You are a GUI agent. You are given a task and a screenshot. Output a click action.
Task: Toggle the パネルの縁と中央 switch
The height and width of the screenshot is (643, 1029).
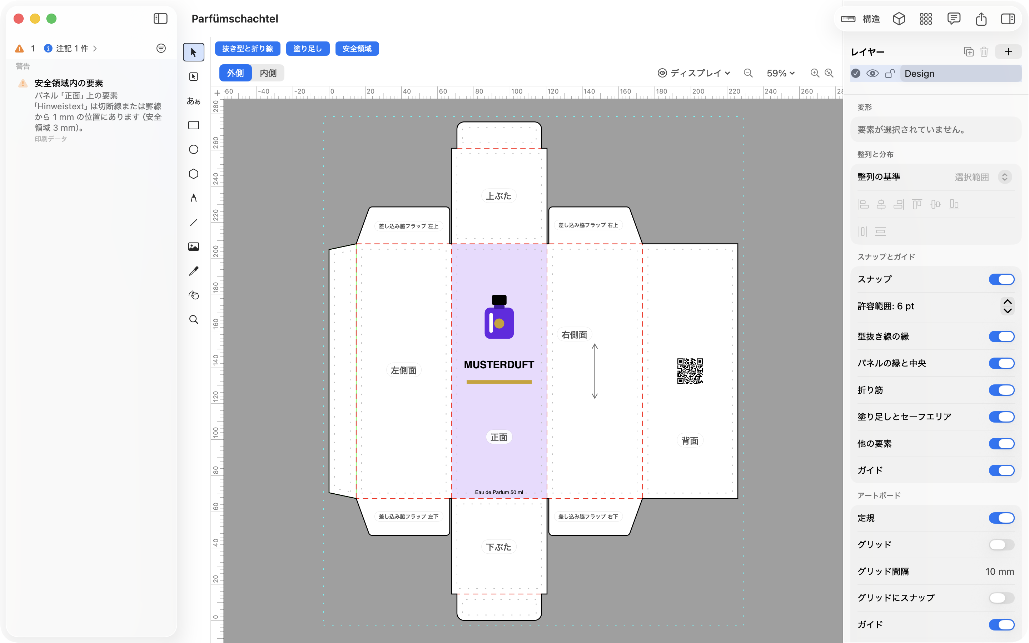pyautogui.click(x=1001, y=363)
